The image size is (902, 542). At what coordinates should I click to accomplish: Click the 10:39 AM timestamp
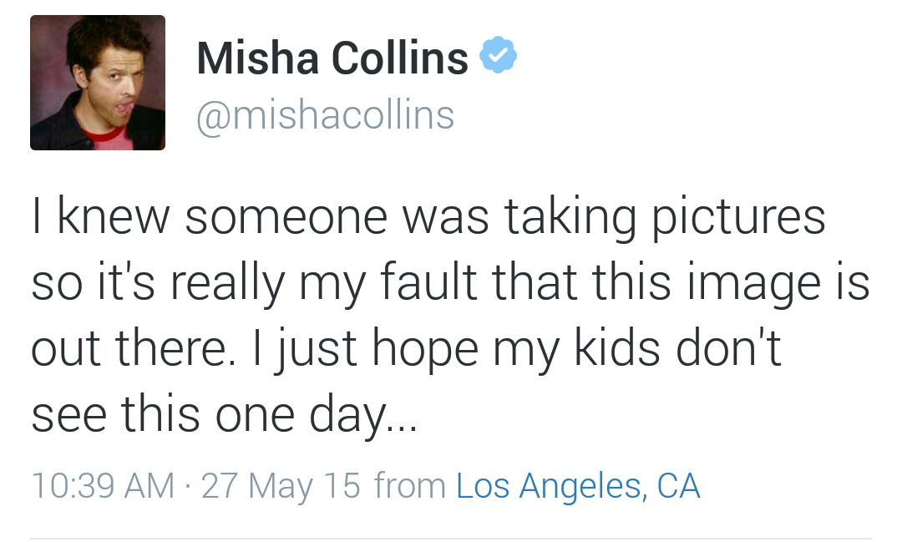coord(103,486)
